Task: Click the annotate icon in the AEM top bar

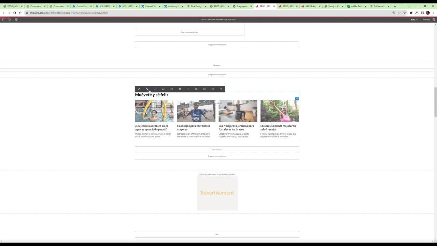Action: coord(434,19)
